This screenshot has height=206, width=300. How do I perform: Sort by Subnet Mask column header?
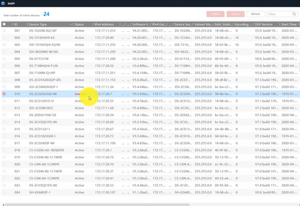point(203,24)
